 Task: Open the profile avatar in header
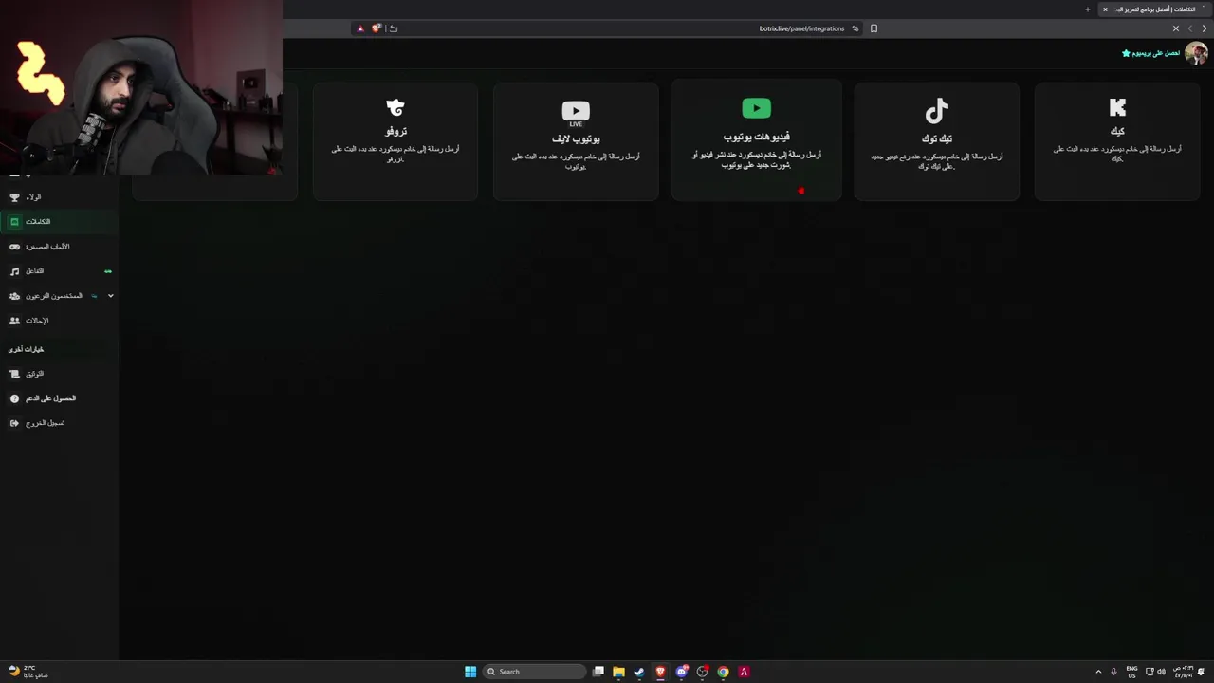click(x=1196, y=53)
